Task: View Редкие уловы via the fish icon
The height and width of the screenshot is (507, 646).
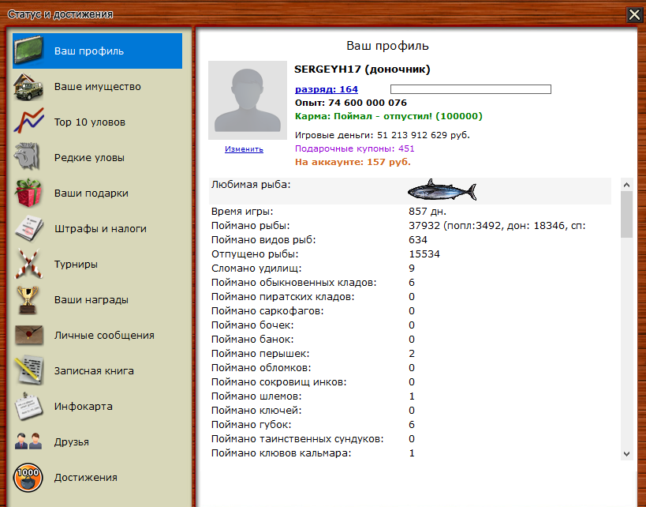Action: [x=28, y=157]
